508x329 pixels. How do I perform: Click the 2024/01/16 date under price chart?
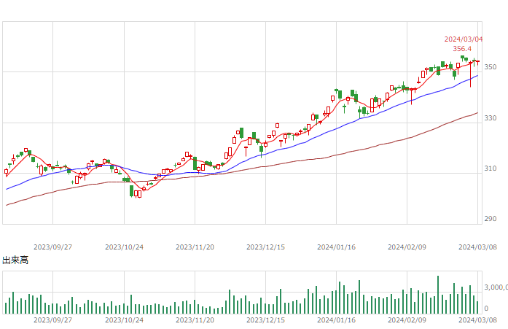(x=336, y=247)
